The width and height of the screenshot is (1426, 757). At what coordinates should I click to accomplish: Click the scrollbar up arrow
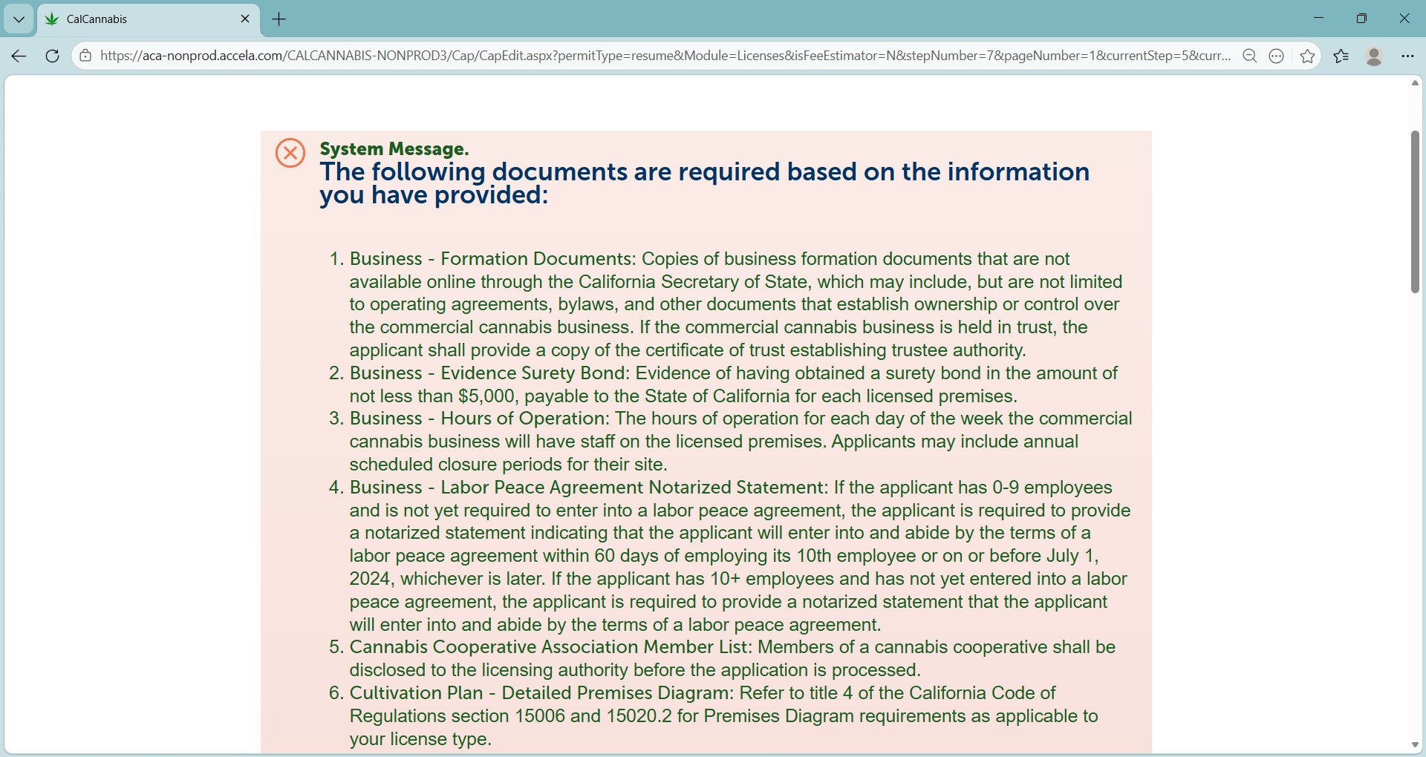1415,83
